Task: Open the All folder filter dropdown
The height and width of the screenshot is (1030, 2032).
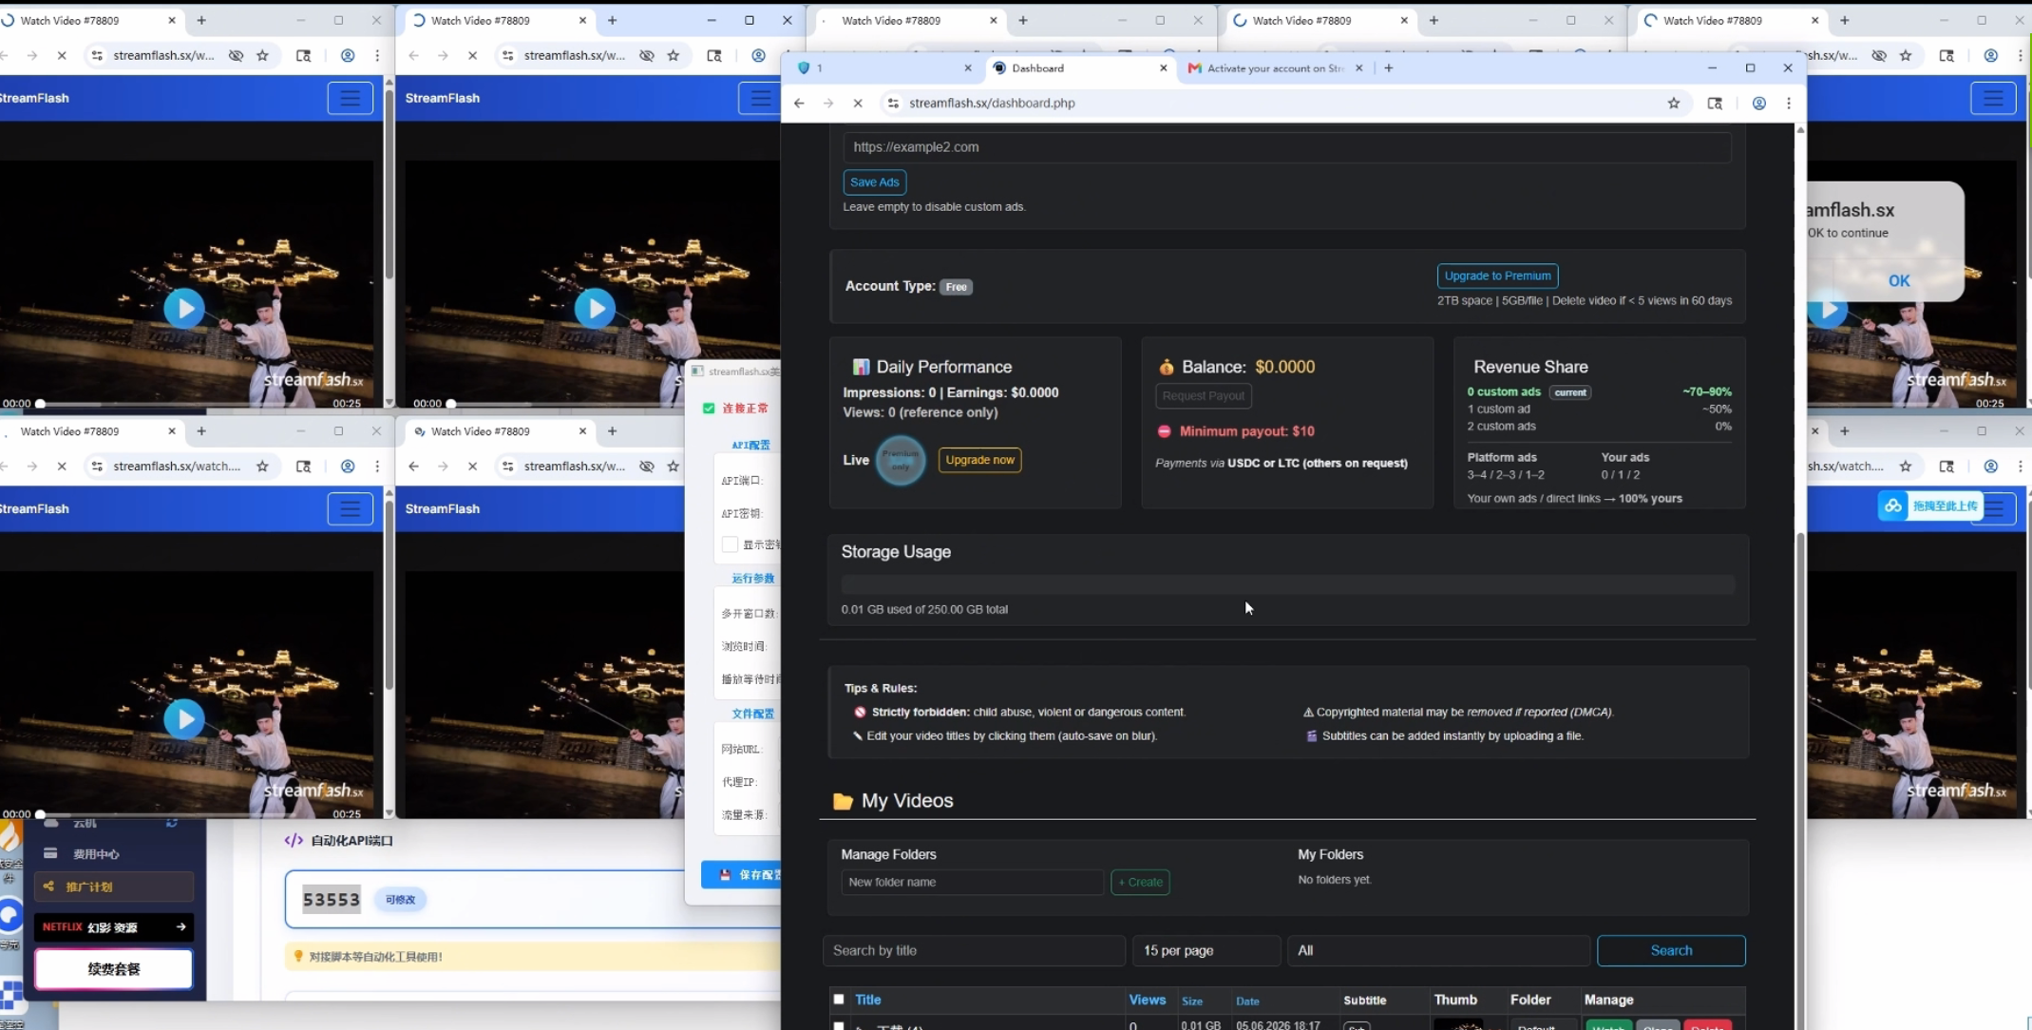Action: [x=1438, y=950]
